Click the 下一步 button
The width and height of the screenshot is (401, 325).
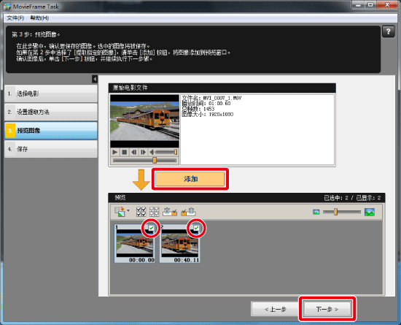(x=327, y=309)
